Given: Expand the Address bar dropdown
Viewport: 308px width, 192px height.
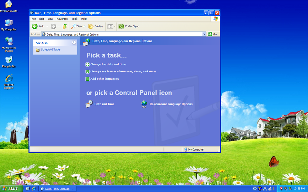Looking at the screenshot, I should (204, 34).
